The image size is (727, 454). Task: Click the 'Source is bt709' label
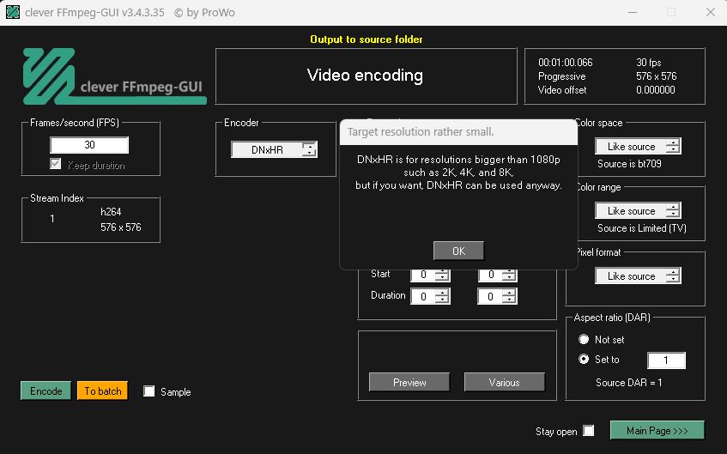[629, 164]
